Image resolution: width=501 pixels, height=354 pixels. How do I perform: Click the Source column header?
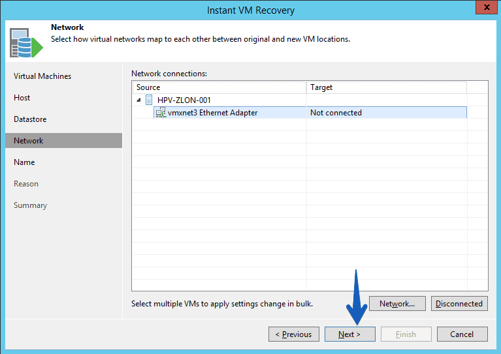219,87
